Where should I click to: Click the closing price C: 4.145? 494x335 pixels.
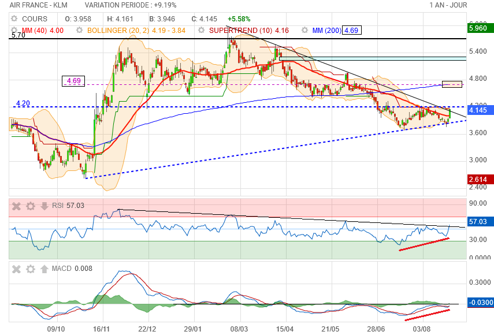(x=204, y=19)
